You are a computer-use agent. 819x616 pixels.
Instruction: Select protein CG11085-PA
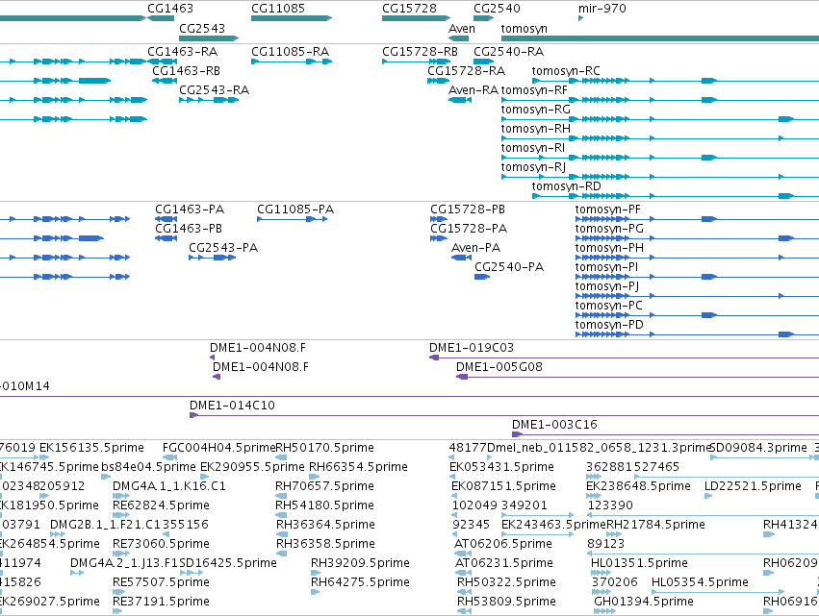pos(295,209)
